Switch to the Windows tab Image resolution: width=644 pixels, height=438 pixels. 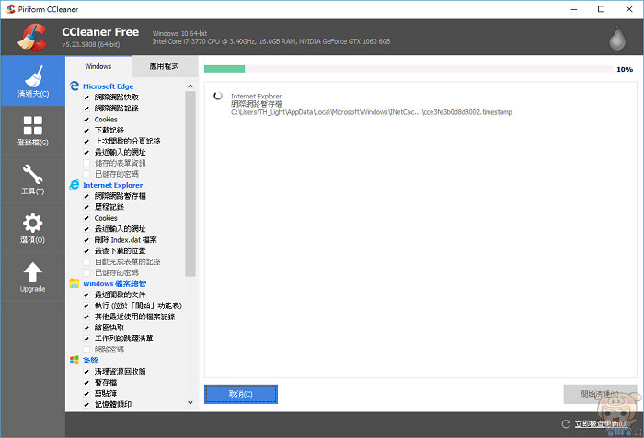98,66
